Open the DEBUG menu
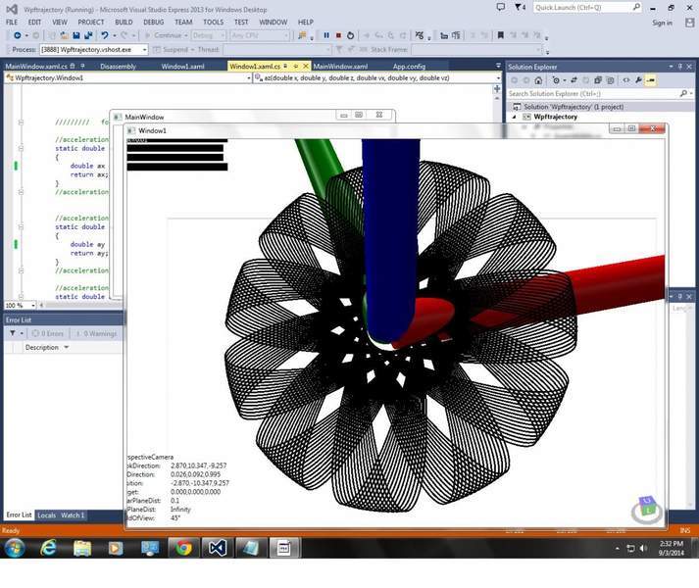 [153, 22]
